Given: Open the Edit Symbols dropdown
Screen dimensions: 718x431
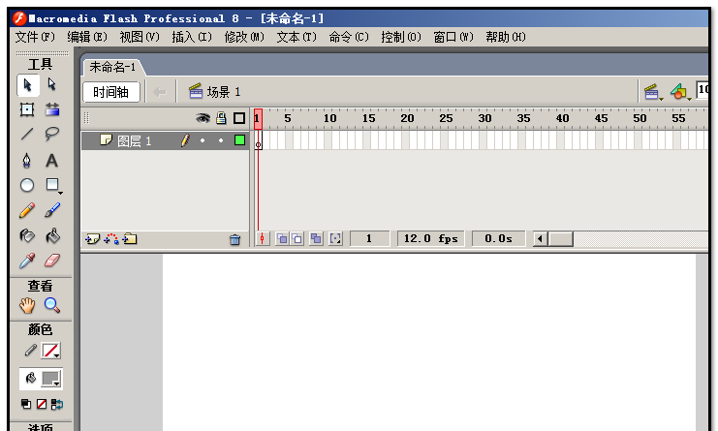Looking at the screenshot, I should click(x=680, y=92).
